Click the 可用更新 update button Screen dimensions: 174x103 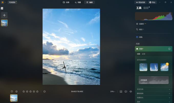click(x=12, y=2)
